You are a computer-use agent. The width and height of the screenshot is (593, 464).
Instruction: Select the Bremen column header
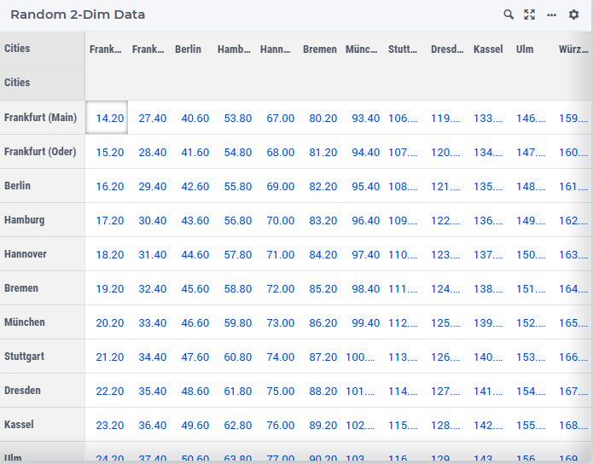click(320, 49)
